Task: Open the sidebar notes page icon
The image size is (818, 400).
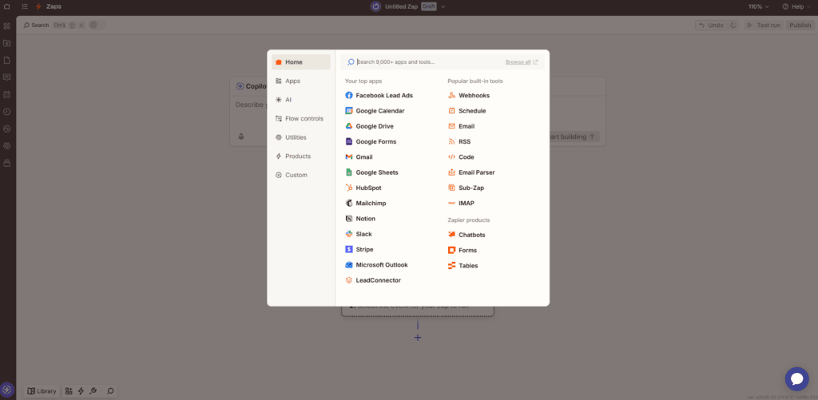Action: (6, 60)
